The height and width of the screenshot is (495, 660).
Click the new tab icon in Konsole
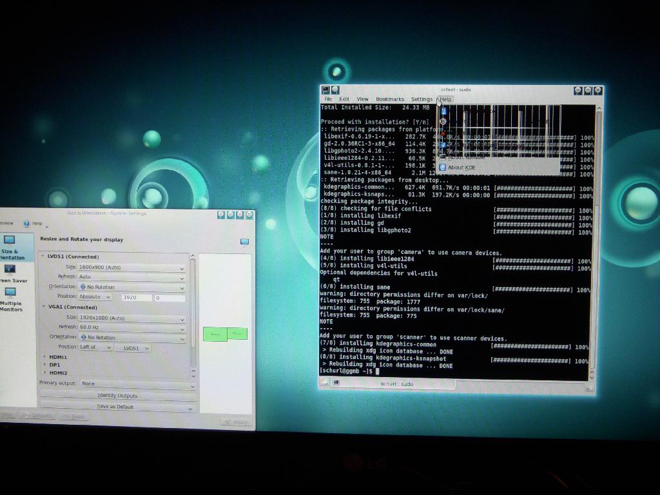[x=324, y=383]
